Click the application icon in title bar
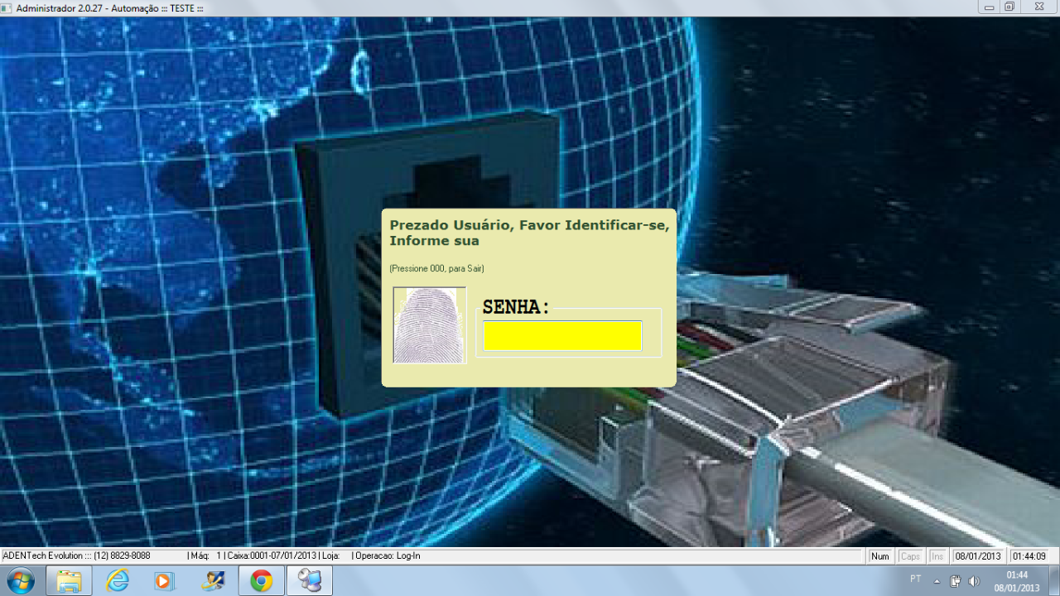Image resolution: width=1060 pixels, height=596 pixels. tap(7, 7)
